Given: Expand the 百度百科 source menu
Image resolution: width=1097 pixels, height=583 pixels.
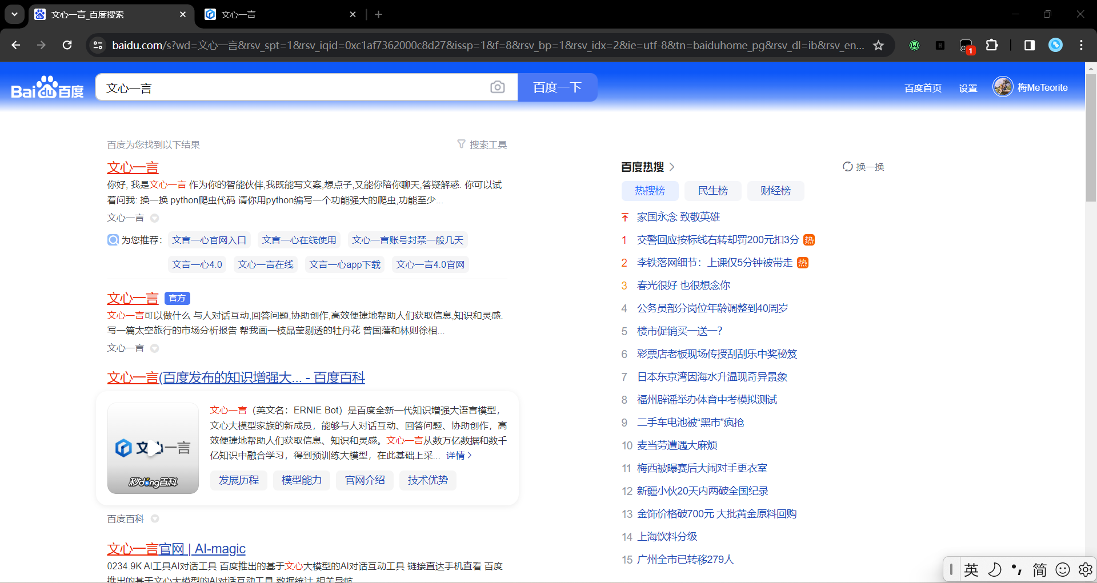Looking at the screenshot, I should pyautogui.click(x=154, y=519).
